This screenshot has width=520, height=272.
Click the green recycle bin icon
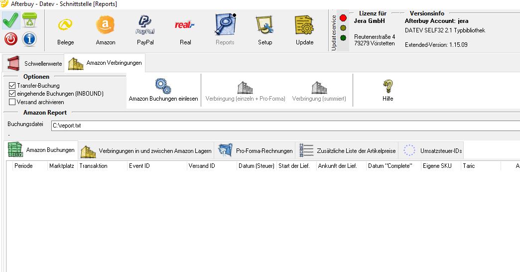coord(29,20)
